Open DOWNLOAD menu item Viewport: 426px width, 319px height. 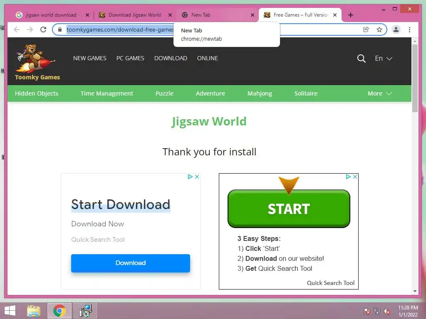coord(171,58)
